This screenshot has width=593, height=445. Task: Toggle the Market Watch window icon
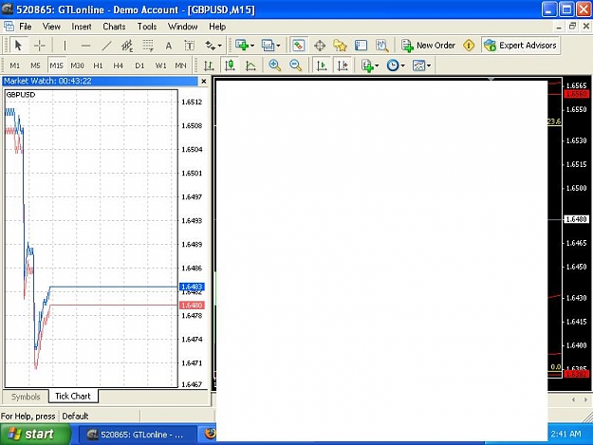[298, 46]
